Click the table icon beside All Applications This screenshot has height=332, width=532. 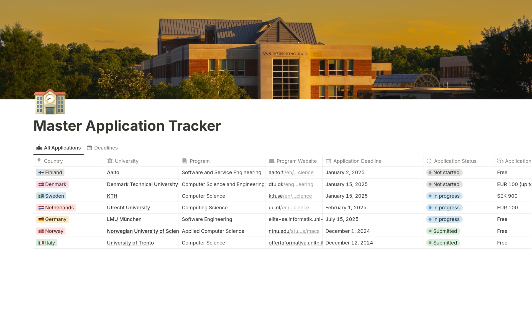tap(39, 148)
